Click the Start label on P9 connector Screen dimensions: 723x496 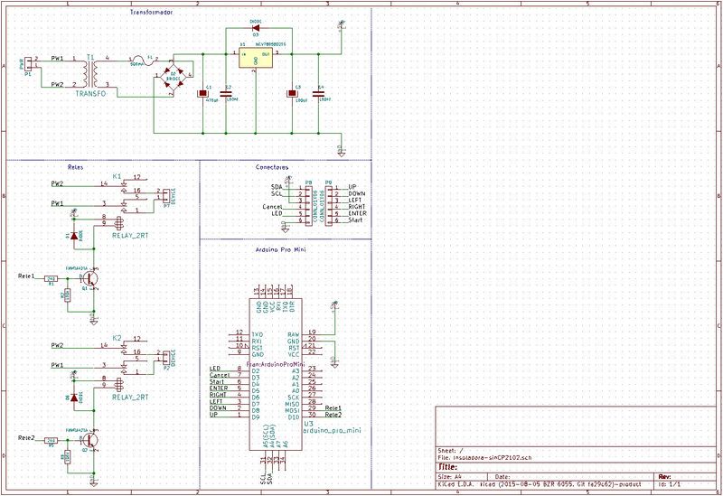(x=355, y=220)
